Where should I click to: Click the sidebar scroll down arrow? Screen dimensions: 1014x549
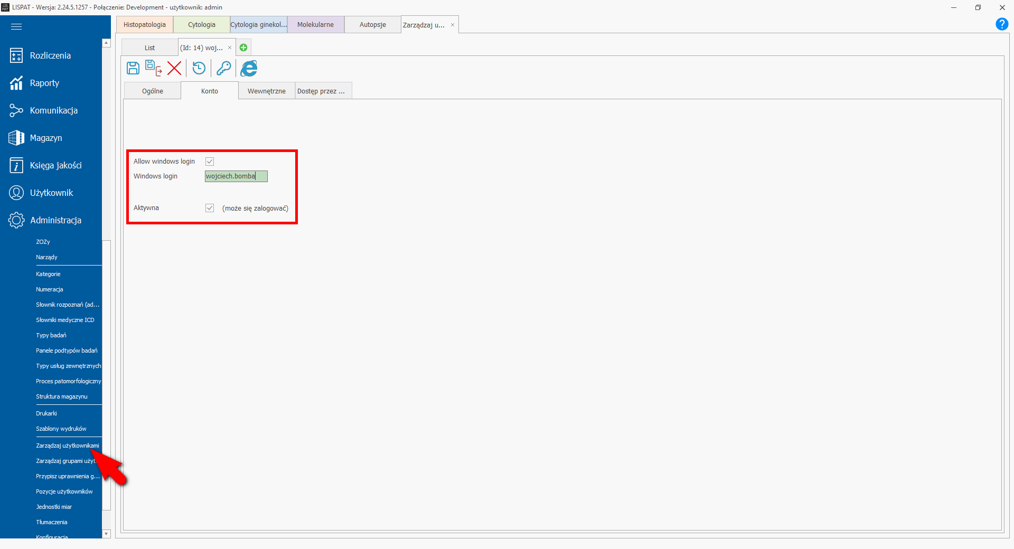(106, 534)
